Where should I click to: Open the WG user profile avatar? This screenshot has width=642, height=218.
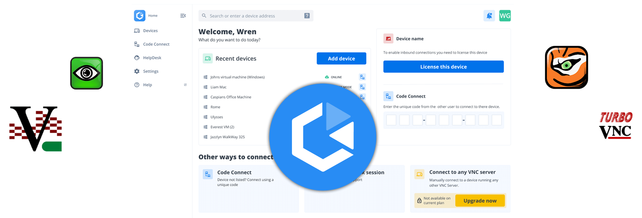tap(505, 16)
